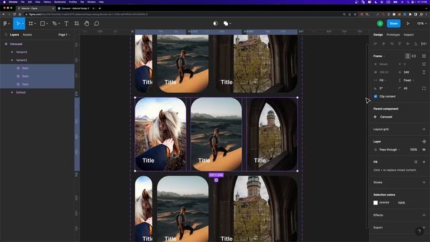This screenshot has height=242, width=430.
Task: Click the FFFFFF selection color swatch
Action: click(376, 203)
